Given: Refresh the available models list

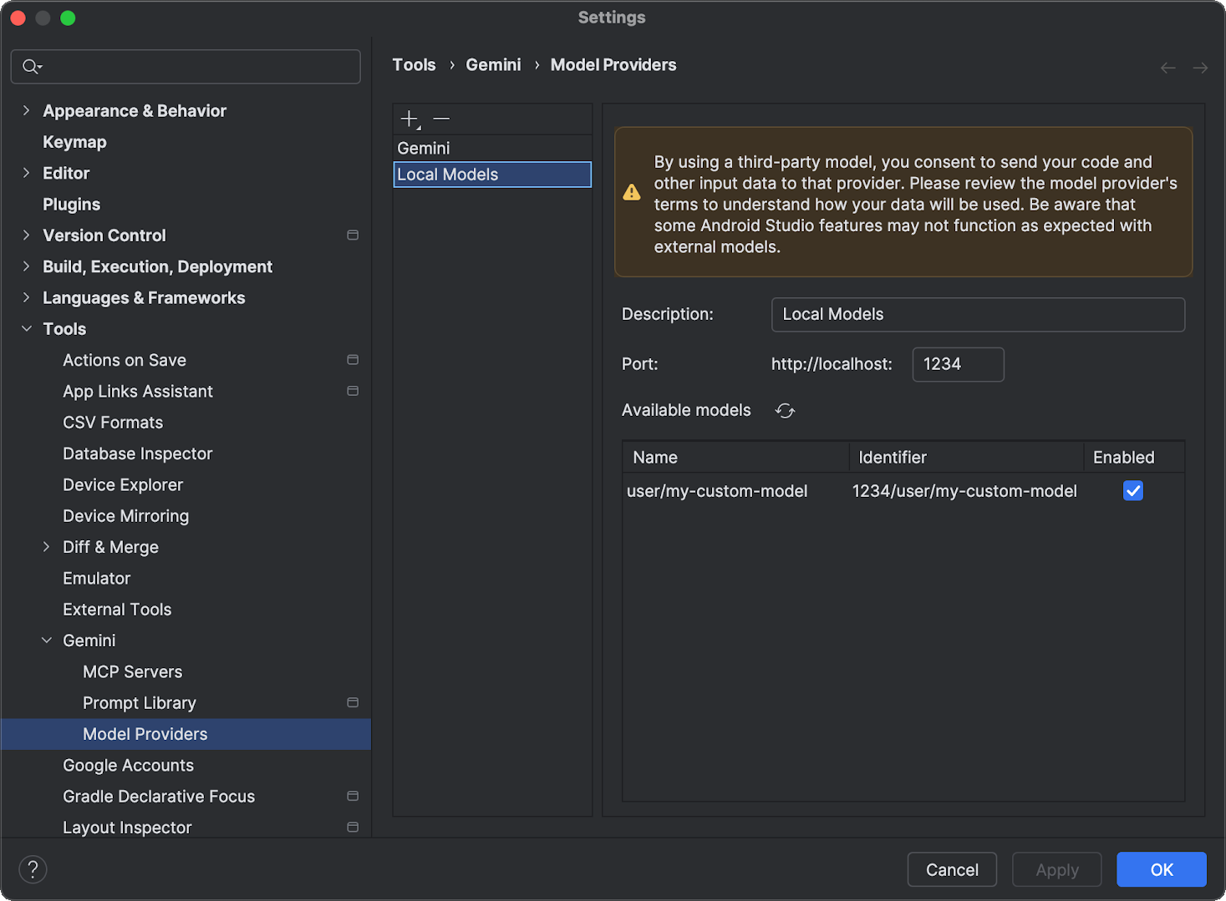Looking at the screenshot, I should [785, 411].
